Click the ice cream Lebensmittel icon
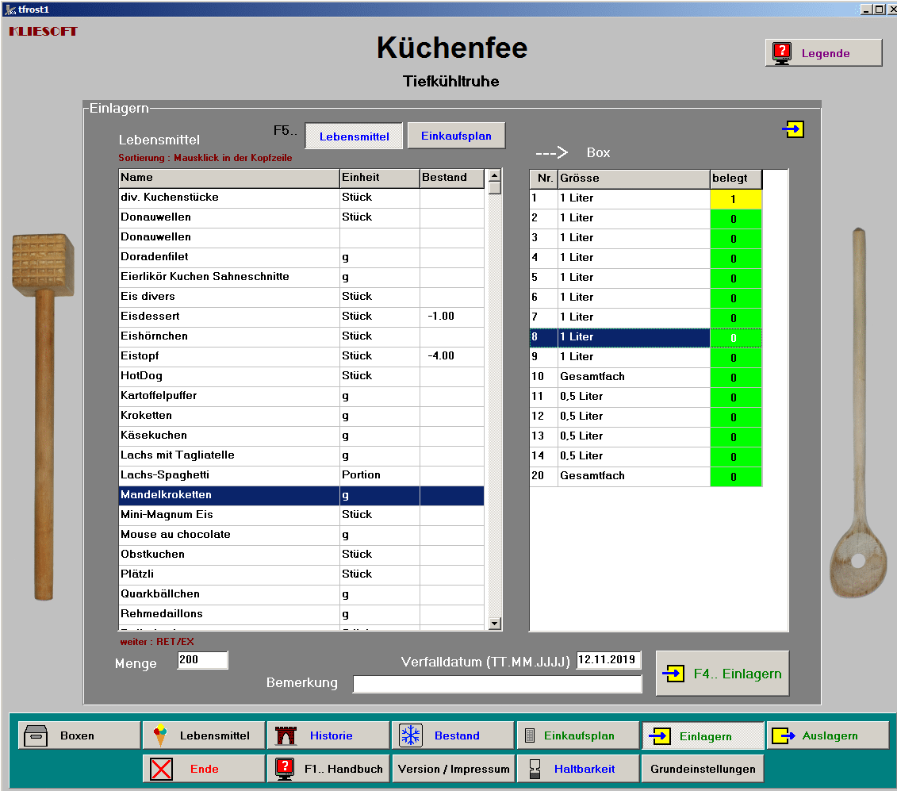This screenshot has width=897, height=791. coord(160,735)
